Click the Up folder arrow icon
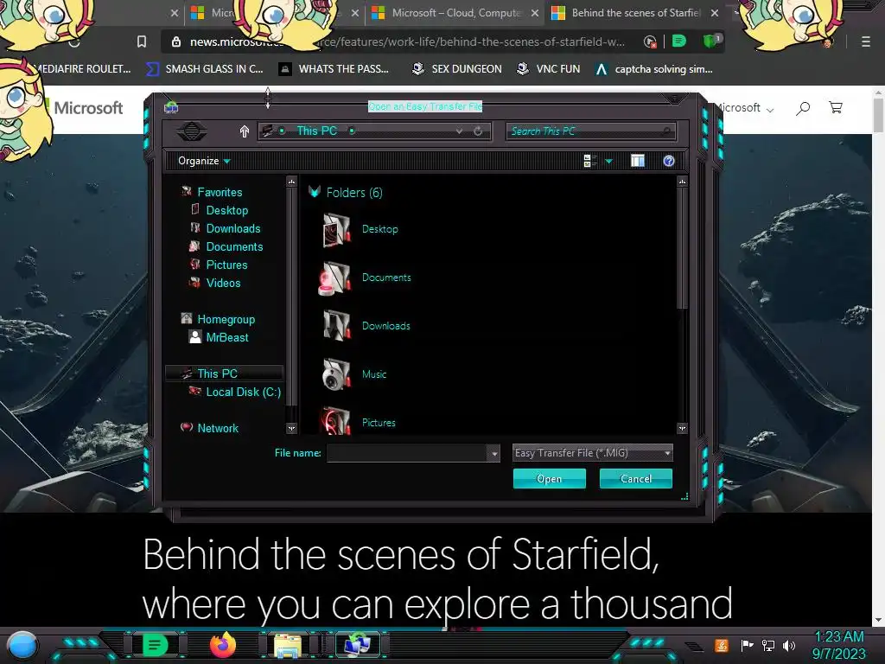The image size is (885, 664). click(245, 131)
